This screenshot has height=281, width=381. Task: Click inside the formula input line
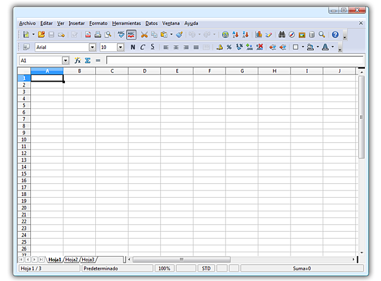[235, 60]
